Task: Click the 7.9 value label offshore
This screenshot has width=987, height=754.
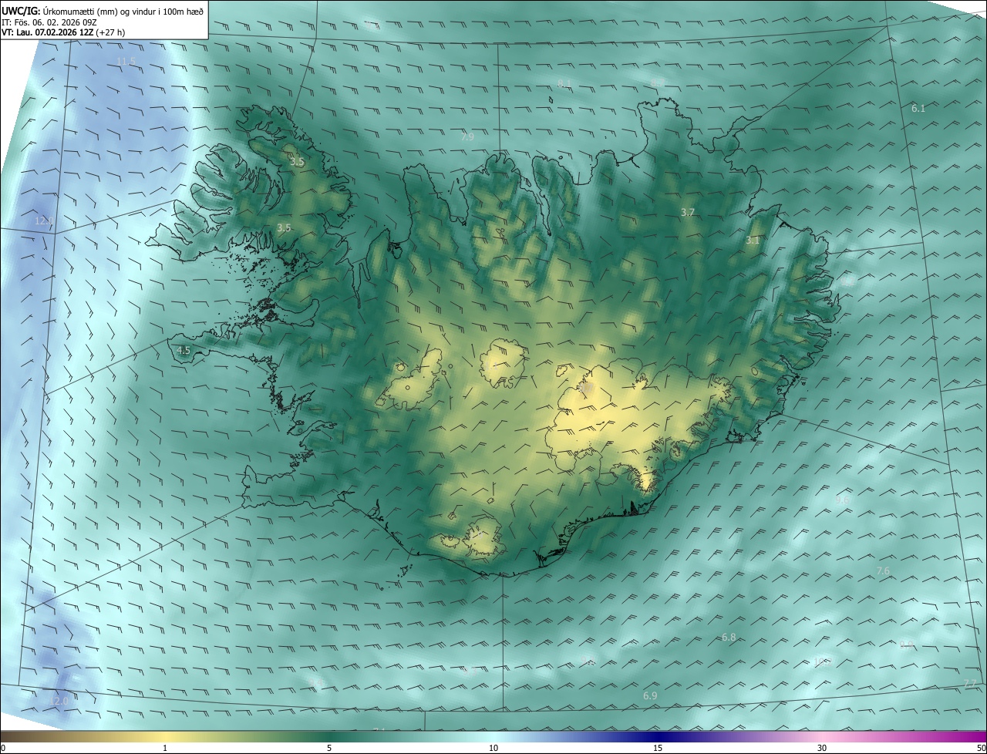Action: coord(467,137)
